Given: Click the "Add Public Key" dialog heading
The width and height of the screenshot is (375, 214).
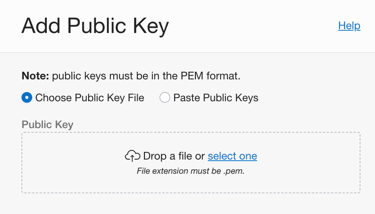Looking at the screenshot, I should tap(95, 26).
